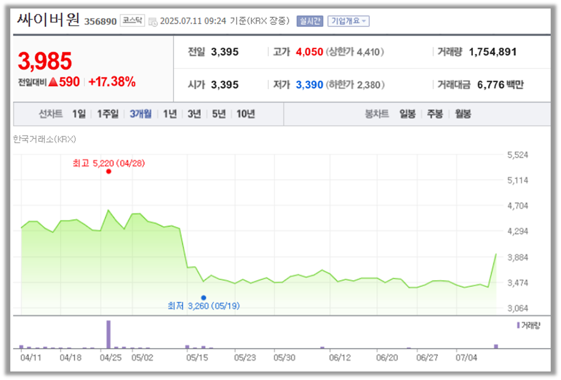Click the 3,064 y-axis price label
Viewport: 561px width, 380px height.
517,309
